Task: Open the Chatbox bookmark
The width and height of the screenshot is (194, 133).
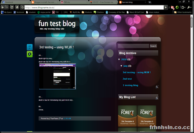Action: click(99, 12)
